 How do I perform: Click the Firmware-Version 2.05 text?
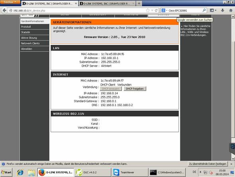(114, 37)
